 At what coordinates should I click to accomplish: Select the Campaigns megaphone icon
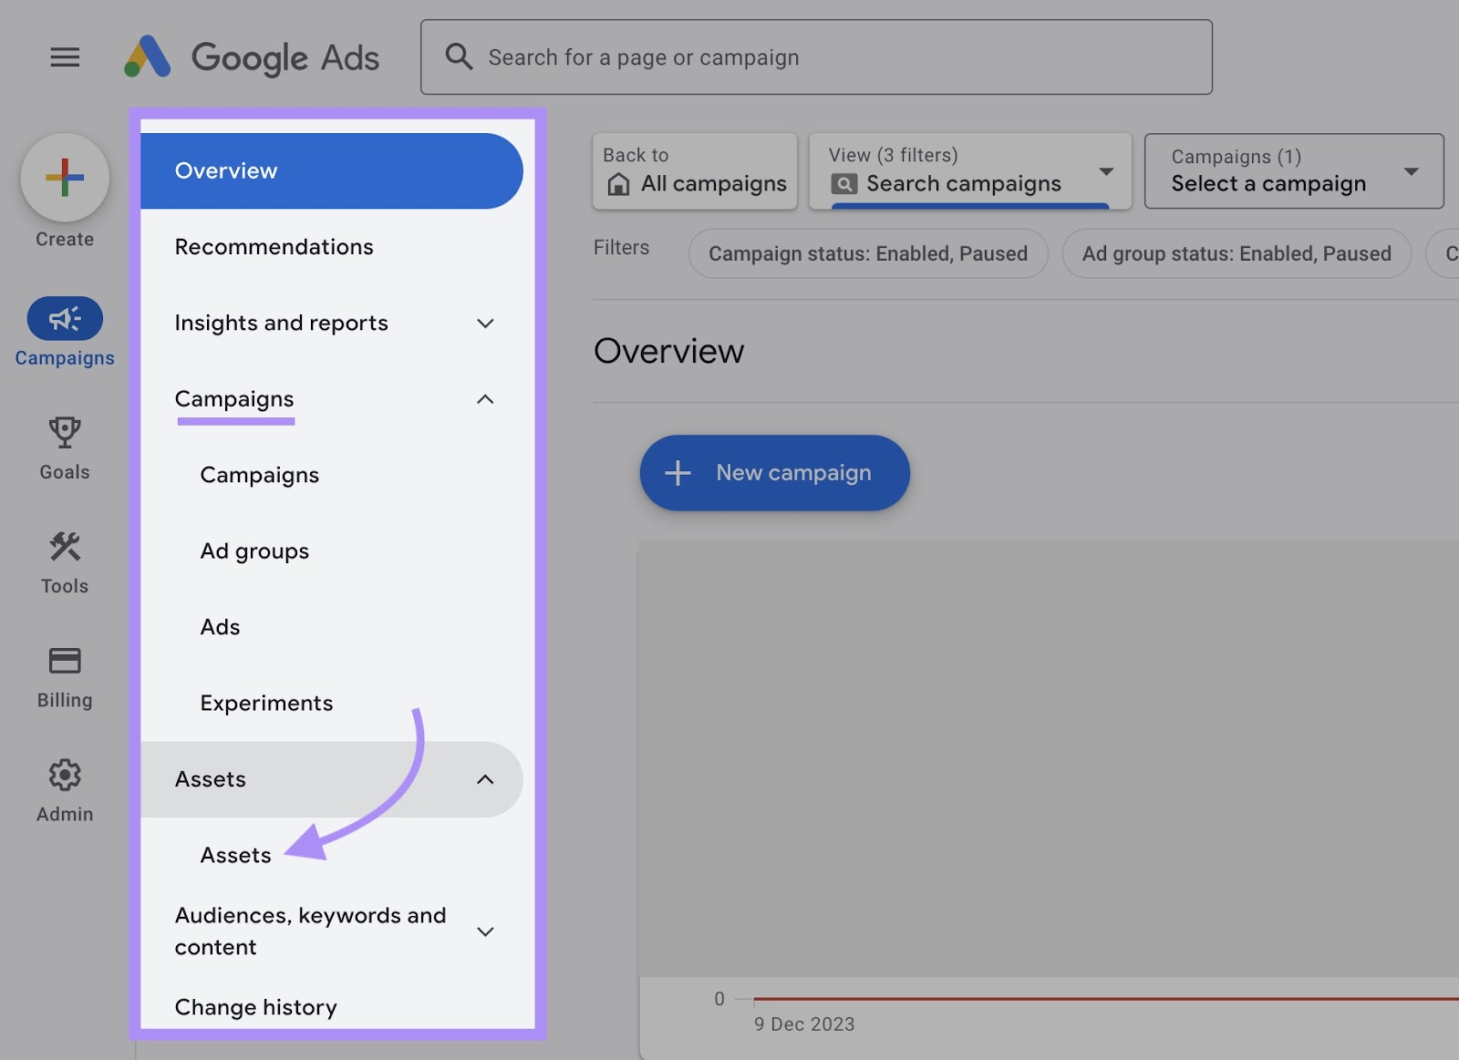(64, 319)
